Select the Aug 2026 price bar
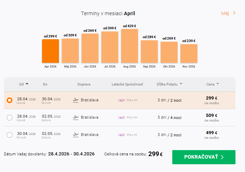Viewport: 245px width, 172px height. click(x=130, y=46)
